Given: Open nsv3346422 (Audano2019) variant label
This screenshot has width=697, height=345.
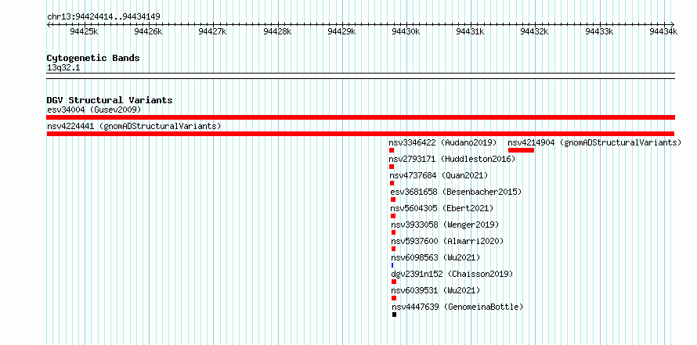Looking at the screenshot, I should coord(442,142).
